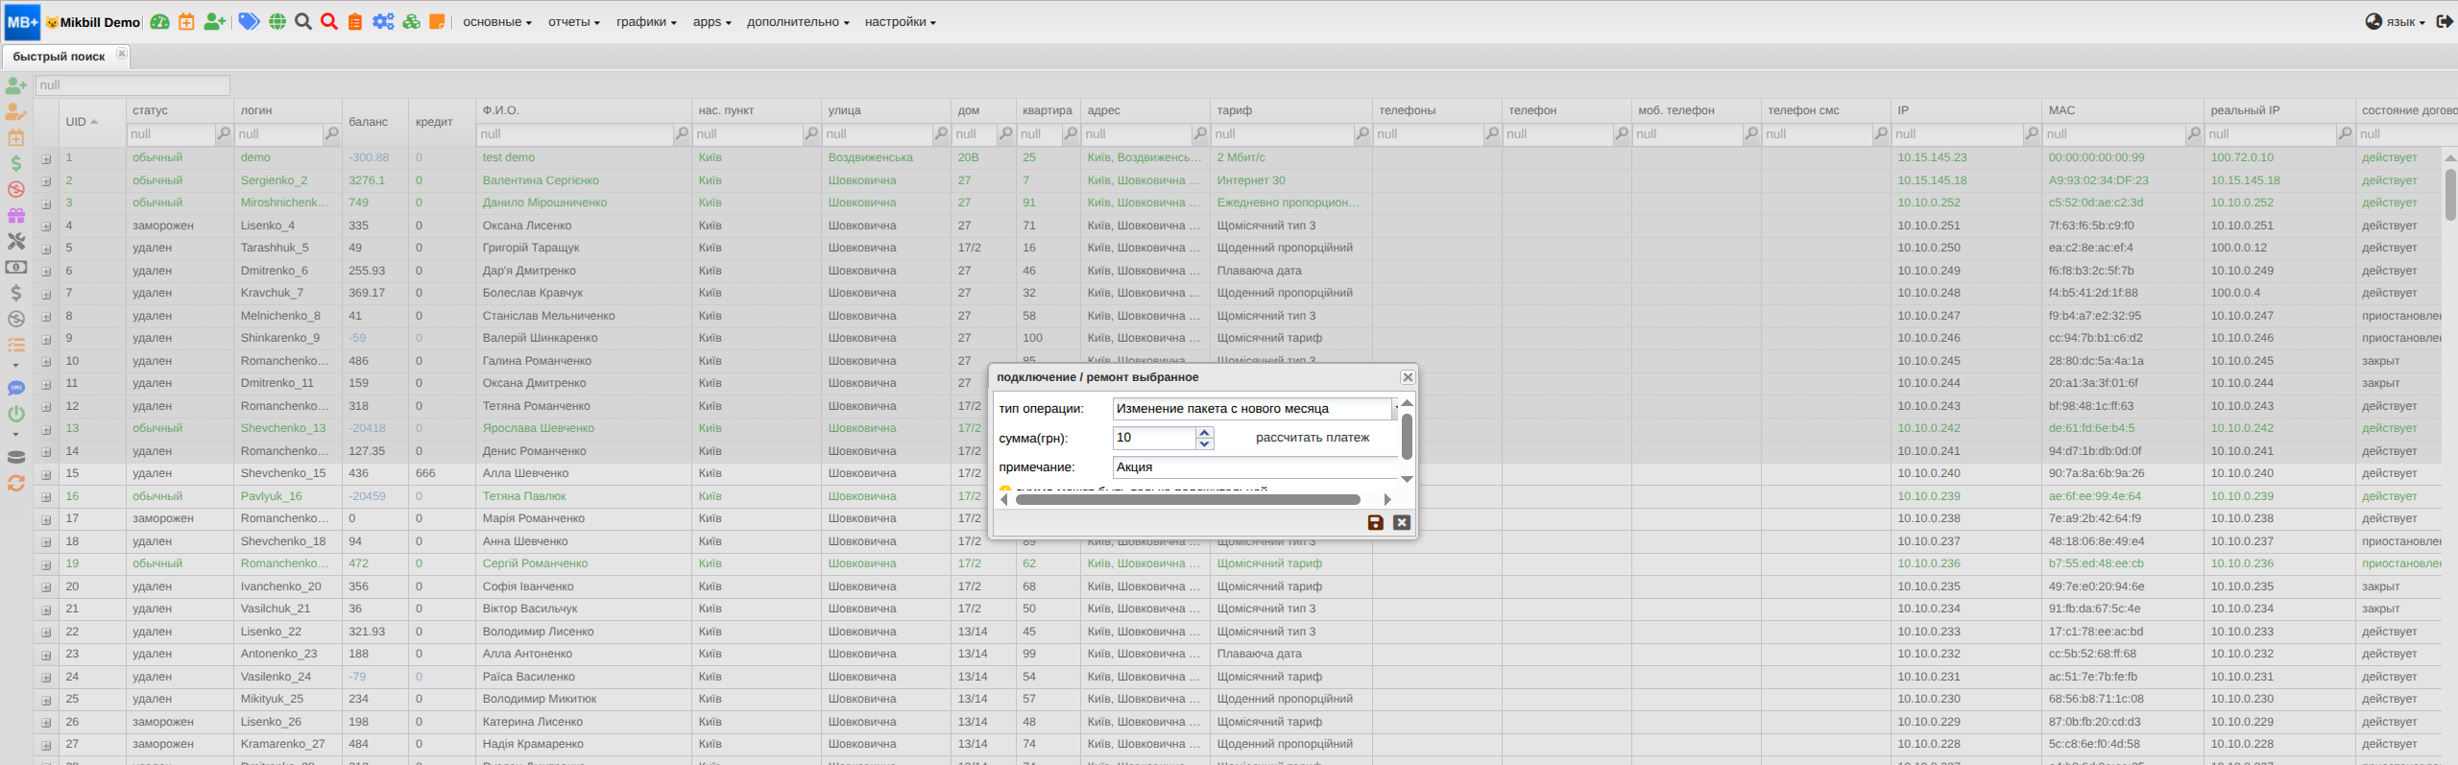This screenshot has width=2458, height=765.
Task: Increase сумма value with up stepper arrow
Action: click(x=1205, y=433)
